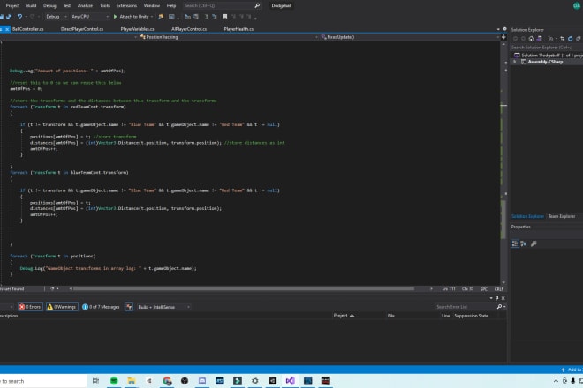Screen dimensions: 583x388
Task: Click the Categorized icon in Properties panel
Action: pos(515,243)
